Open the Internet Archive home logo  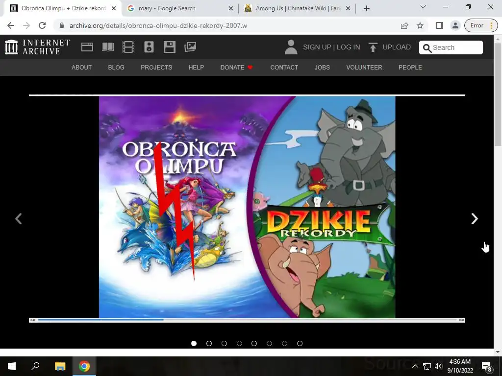[x=37, y=47]
